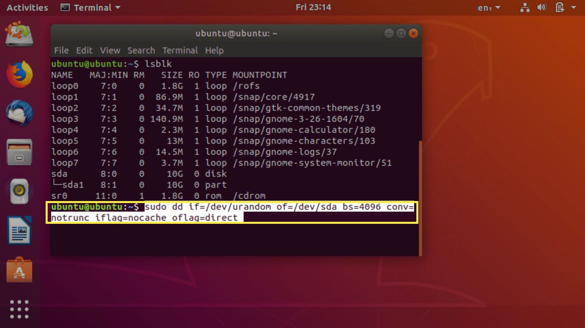Launch Thunderbird mail from the dock

[x=19, y=113]
